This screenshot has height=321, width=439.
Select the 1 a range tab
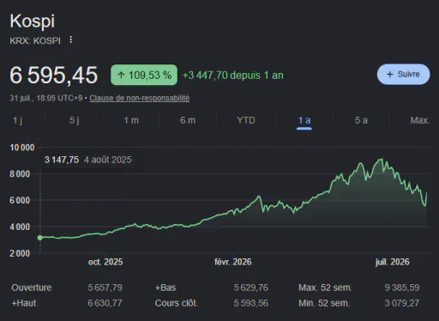pyautogui.click(x=304, y=120)
